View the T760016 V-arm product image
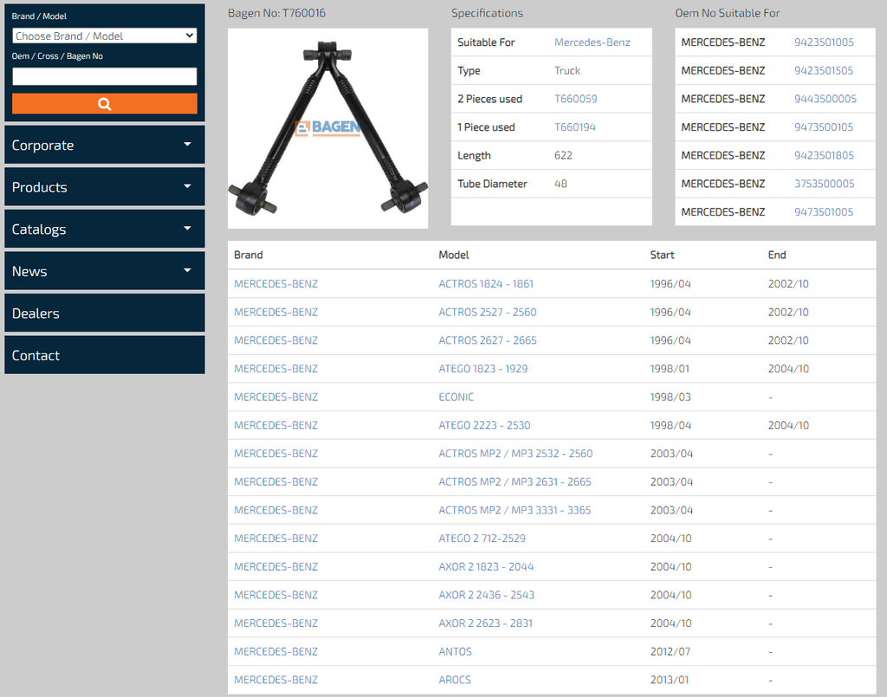This screenshot has width=887, height=698. tap(328, 128)
